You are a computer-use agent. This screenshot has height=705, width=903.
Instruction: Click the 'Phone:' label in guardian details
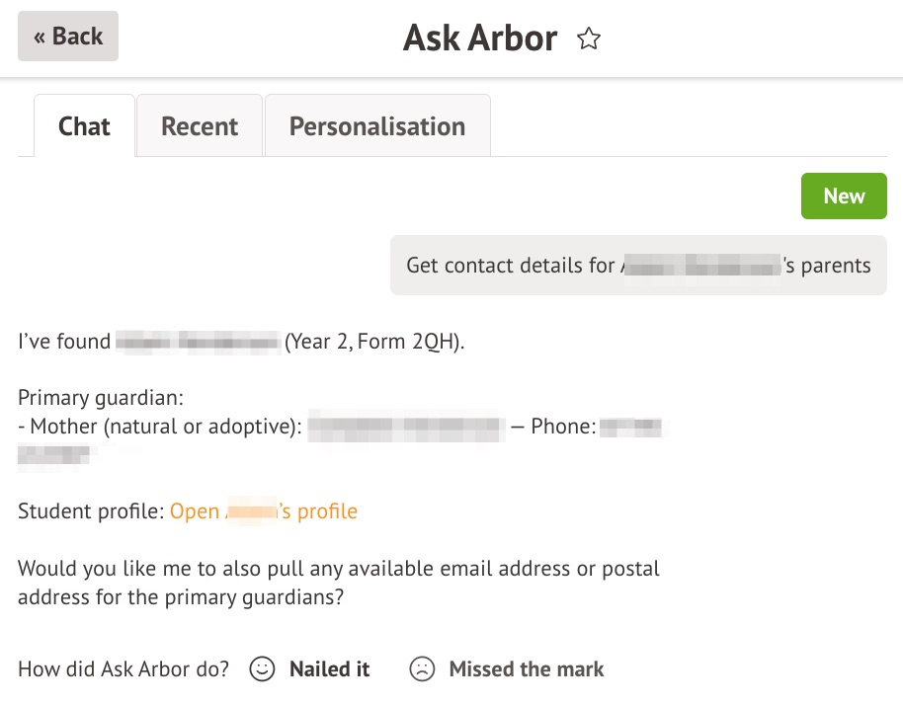(563, 427)
